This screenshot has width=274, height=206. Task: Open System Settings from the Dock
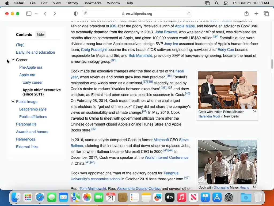click(x=229, y=197)
